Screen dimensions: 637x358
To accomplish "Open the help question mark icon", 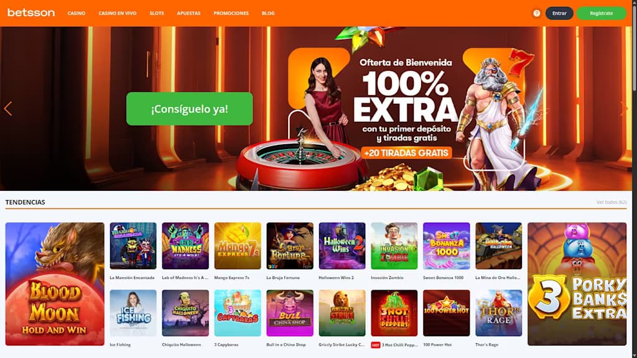I will coord(537,14).
